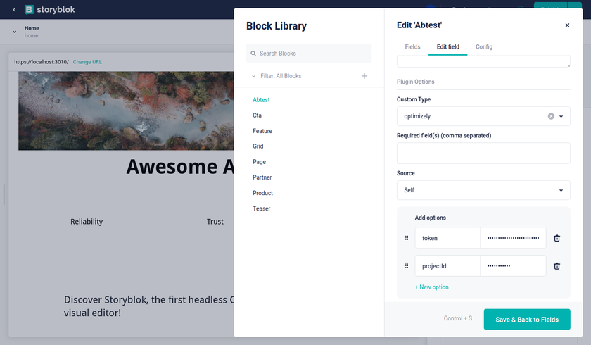
Task: Select the Page block
Action: tap(259, 162)
